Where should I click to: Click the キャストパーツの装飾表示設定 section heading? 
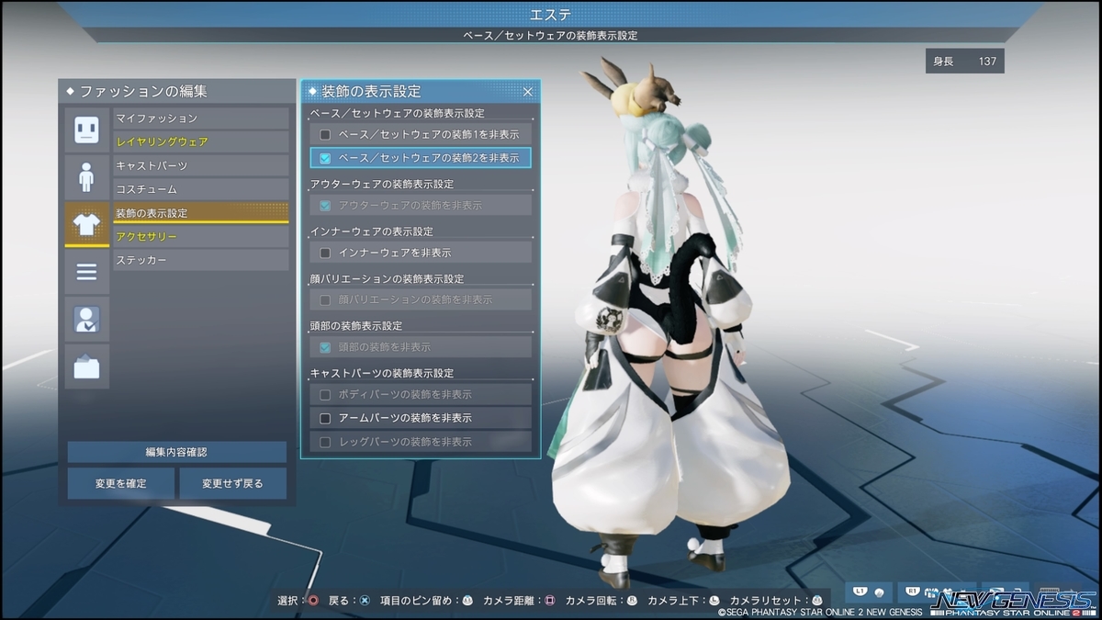pyautogui.click(x=382, y=373)
